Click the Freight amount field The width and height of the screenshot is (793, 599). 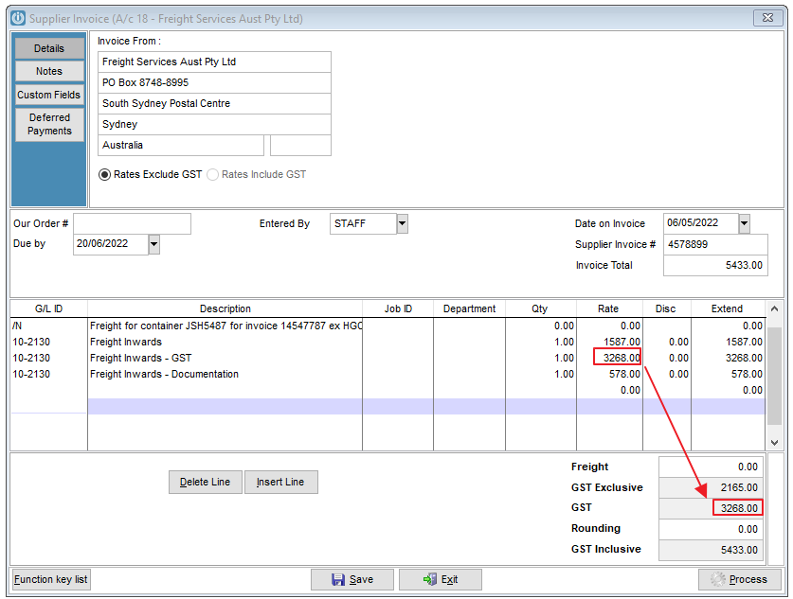[711, 467]
